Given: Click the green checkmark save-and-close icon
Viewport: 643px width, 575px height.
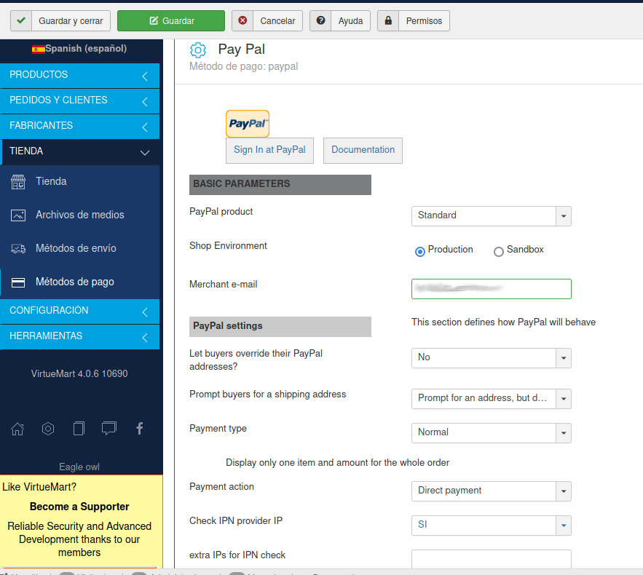Looking at the screenshot, I should (x=21, y=20).
